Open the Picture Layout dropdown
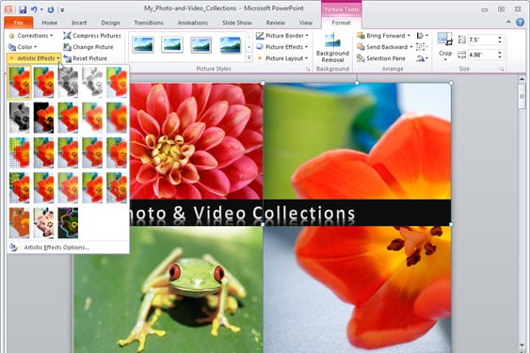530x353 pixels. tap(282, 58)
